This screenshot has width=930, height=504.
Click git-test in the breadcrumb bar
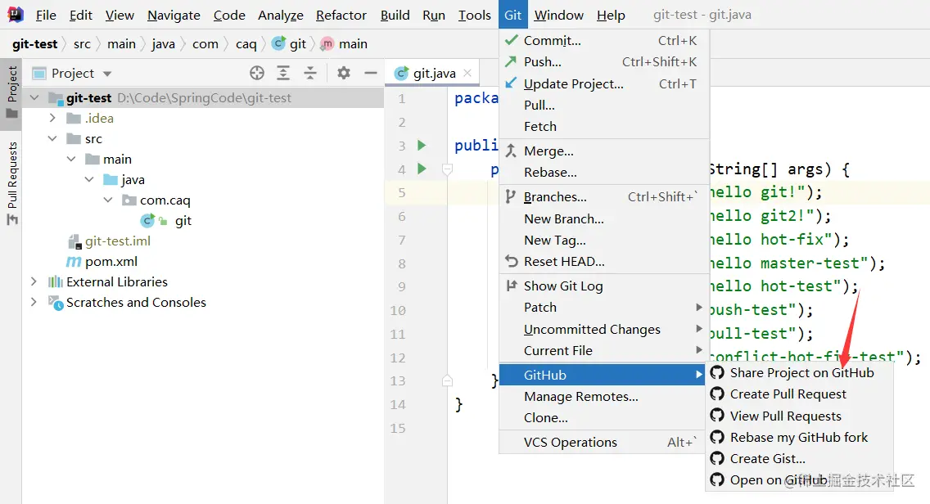[x=34, y=44]
